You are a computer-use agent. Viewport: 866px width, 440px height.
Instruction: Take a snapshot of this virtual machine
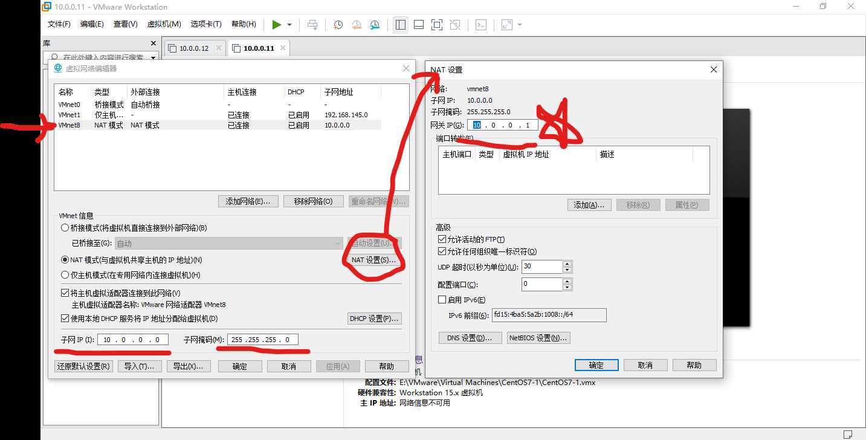tap(338, 25)
